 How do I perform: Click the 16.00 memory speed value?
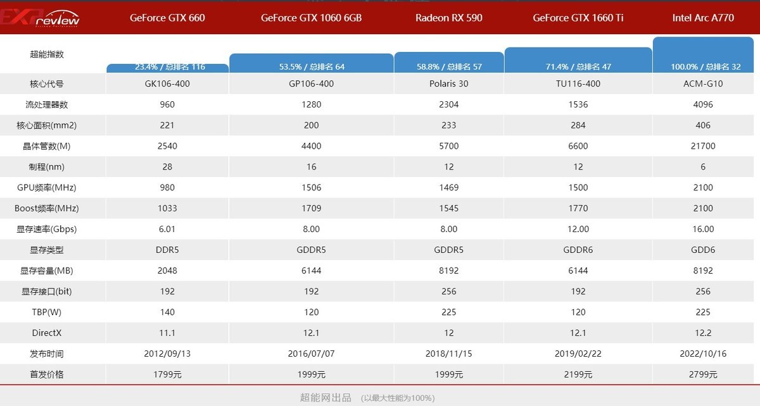tap(703, 229)
